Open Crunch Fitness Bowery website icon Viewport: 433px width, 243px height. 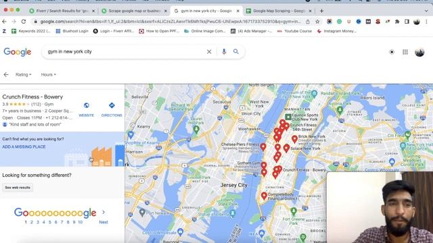click(x=87, y=105)
